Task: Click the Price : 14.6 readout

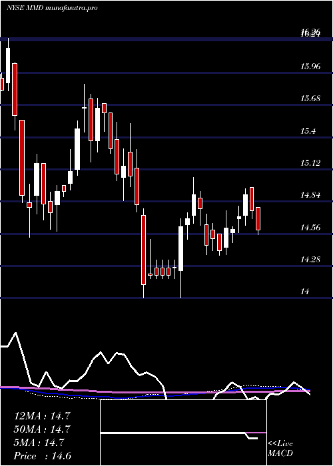Action: point(42,456)
